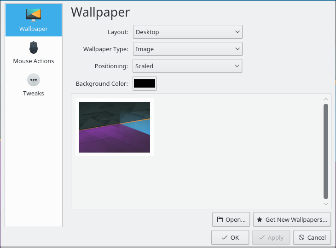
Task: Click the folder icon on the Open button
Action: point(220,220)
